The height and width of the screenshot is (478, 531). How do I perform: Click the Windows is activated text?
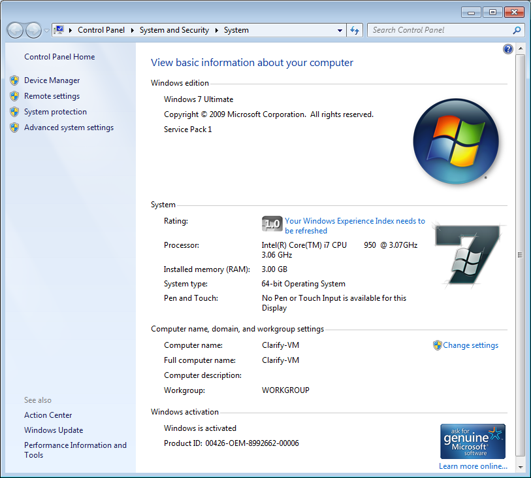200,428
